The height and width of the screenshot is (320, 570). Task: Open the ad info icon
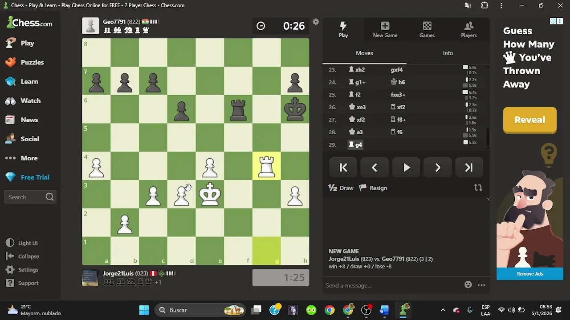click(554, 21)
